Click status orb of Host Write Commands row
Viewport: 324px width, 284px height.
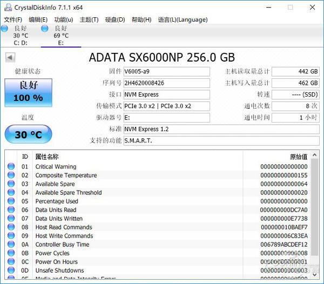tap(11, 235)
